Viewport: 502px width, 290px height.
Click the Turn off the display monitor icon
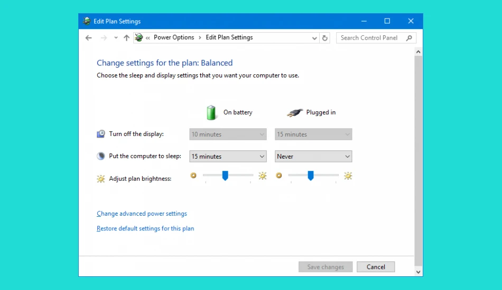[x=101, y=134]
